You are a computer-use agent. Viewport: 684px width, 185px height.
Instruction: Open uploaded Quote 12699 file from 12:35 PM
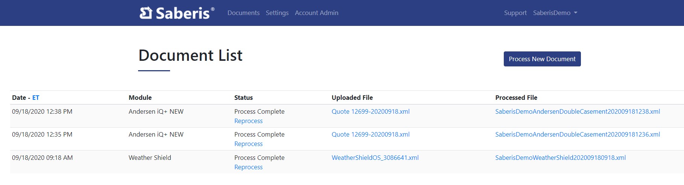371,134
